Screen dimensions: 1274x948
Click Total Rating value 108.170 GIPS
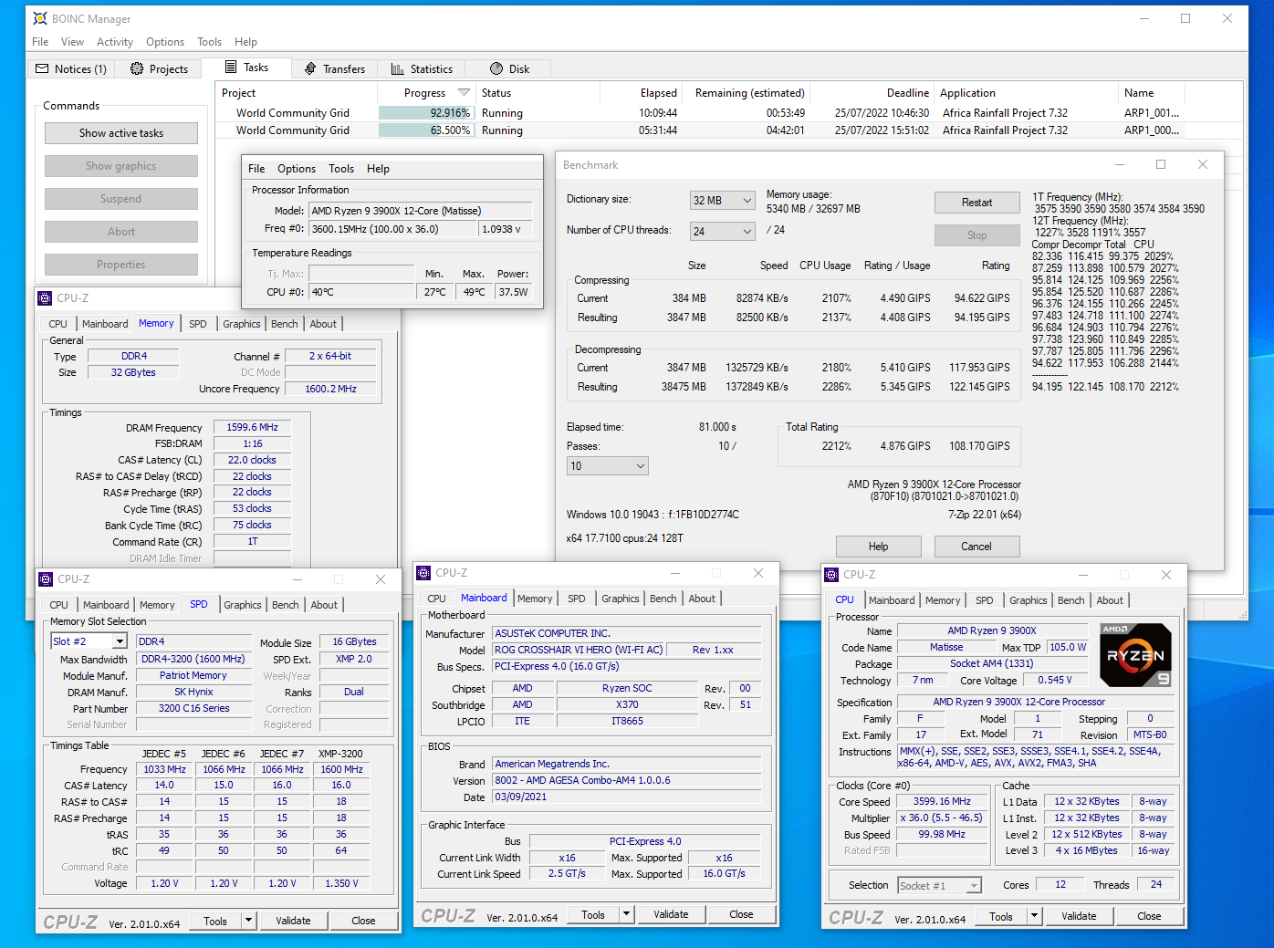979,446
